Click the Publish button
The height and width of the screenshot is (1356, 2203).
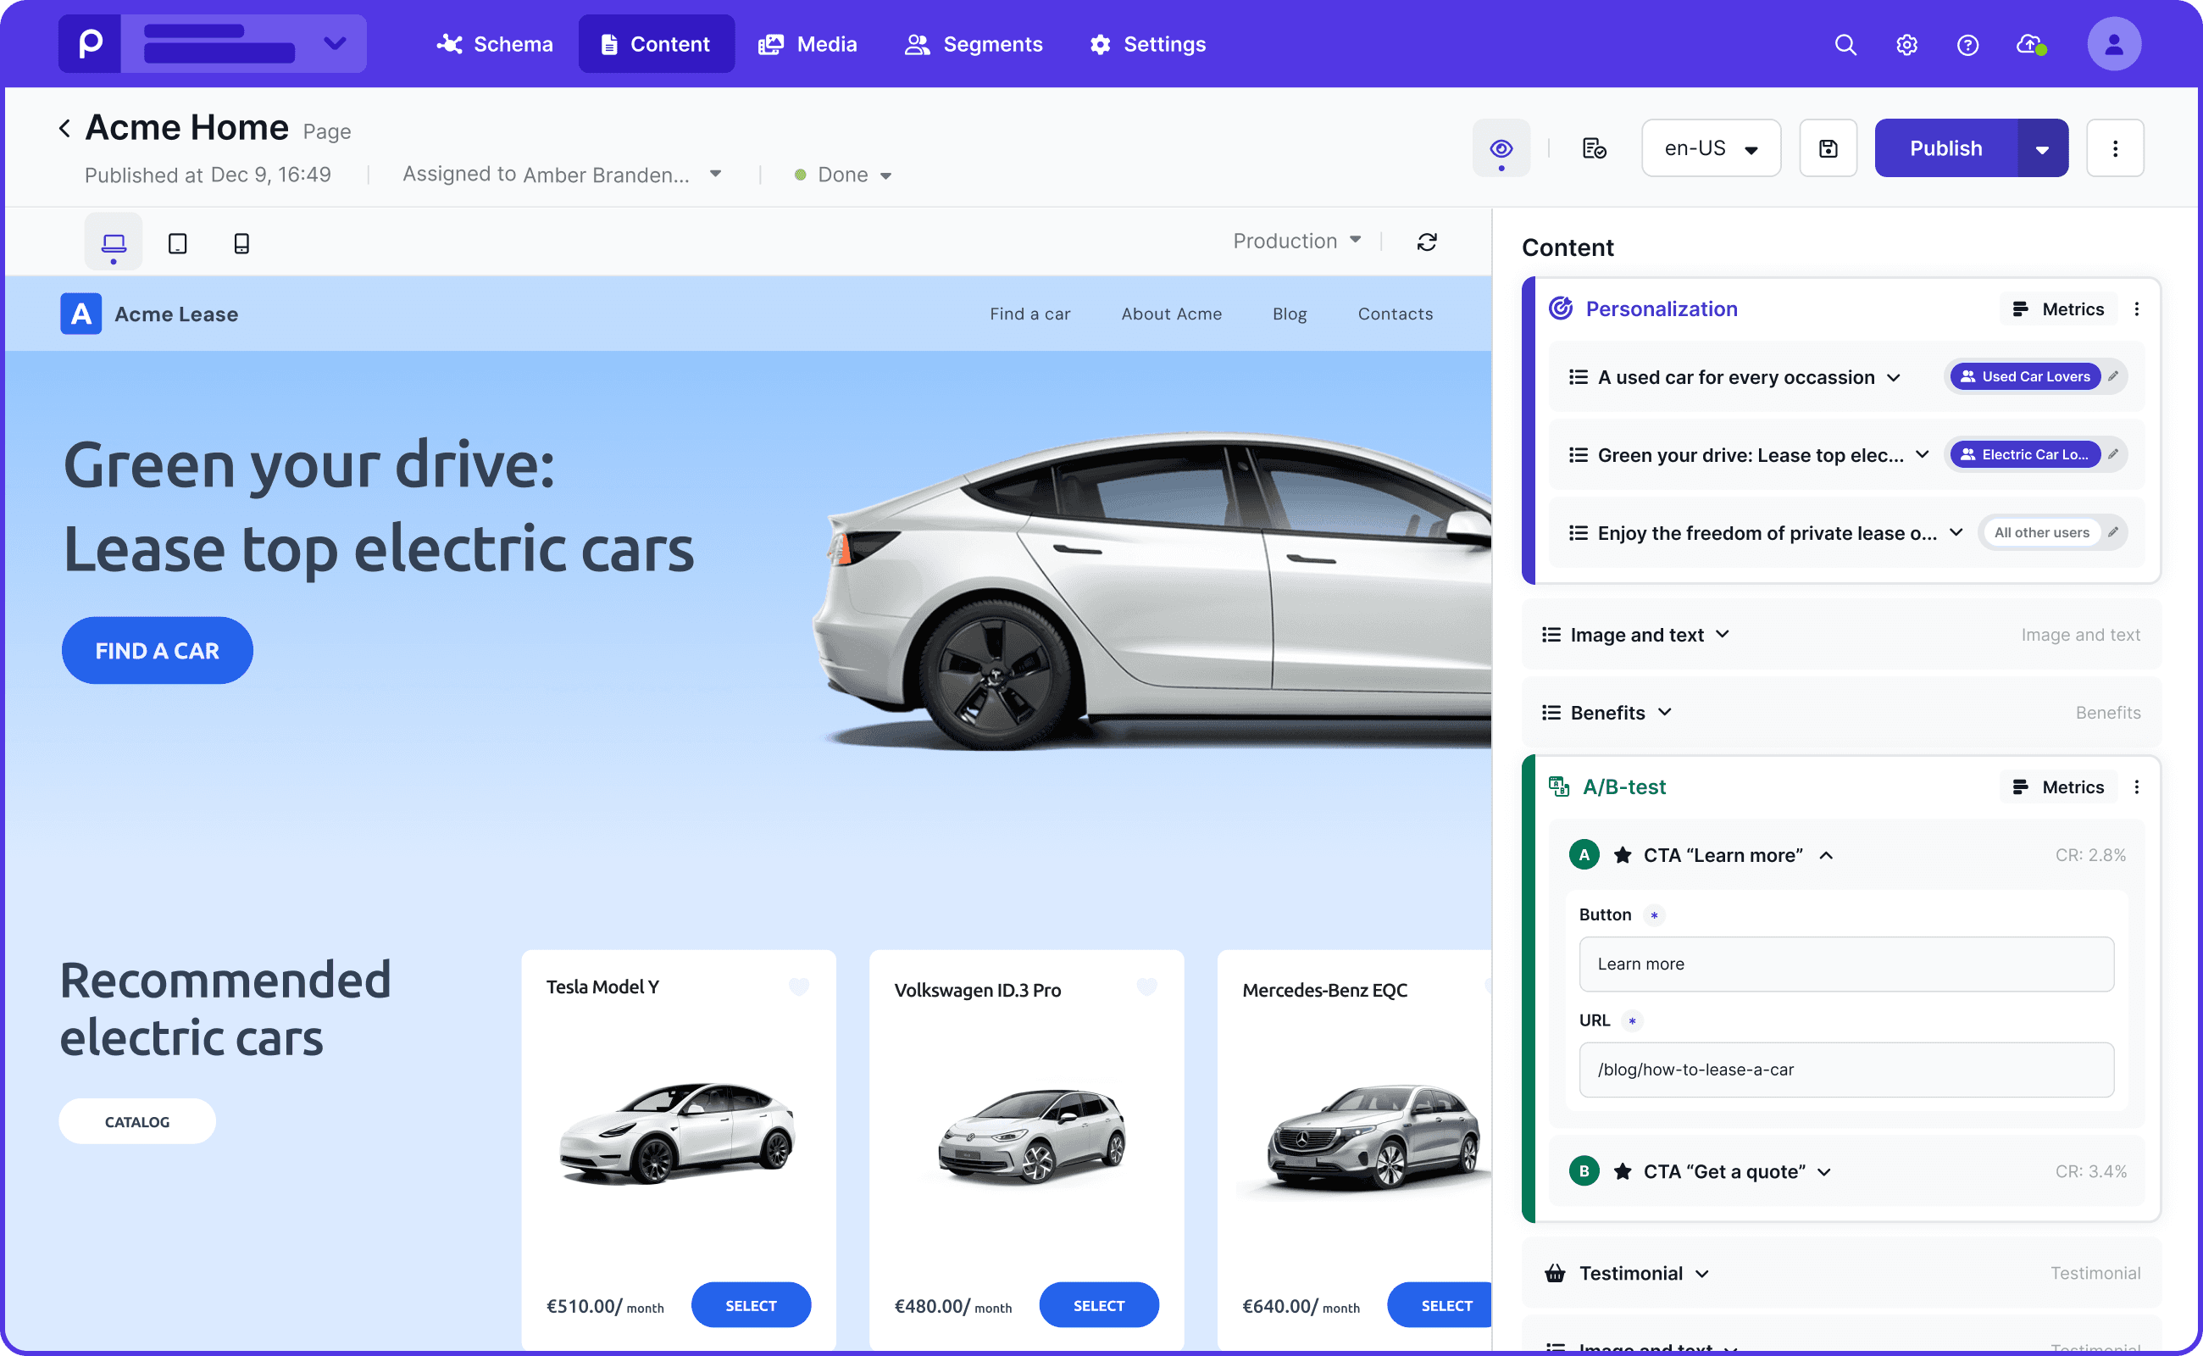tap(1945, 148)
